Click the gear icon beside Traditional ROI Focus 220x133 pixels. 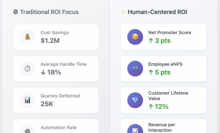click(x=16, y=12)
